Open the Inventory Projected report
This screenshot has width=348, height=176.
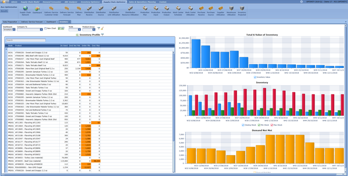[242, 11]
